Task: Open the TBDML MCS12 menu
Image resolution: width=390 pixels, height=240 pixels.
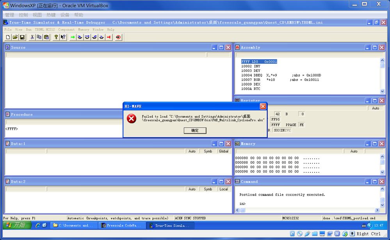Action: 45,29
